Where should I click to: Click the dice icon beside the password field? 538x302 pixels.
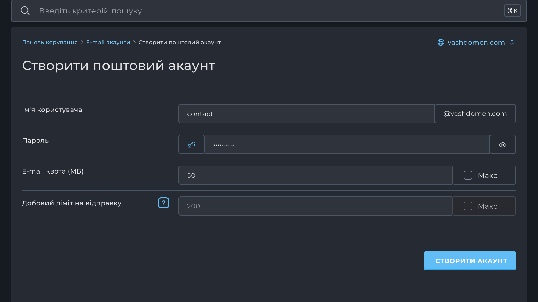(x=191, y=144)
